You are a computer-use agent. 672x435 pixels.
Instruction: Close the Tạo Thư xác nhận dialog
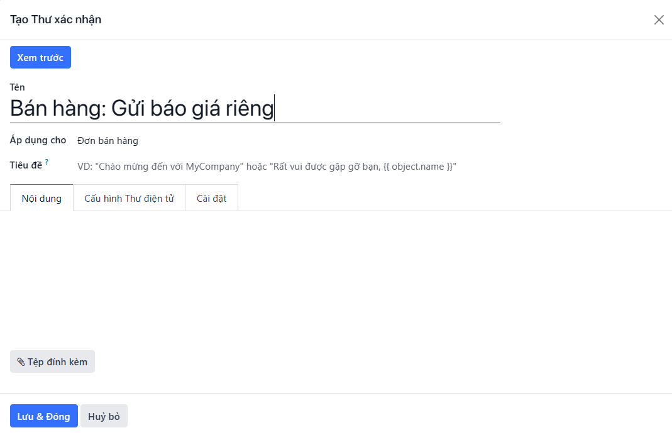pyautogui.click(x=659, y=19)
